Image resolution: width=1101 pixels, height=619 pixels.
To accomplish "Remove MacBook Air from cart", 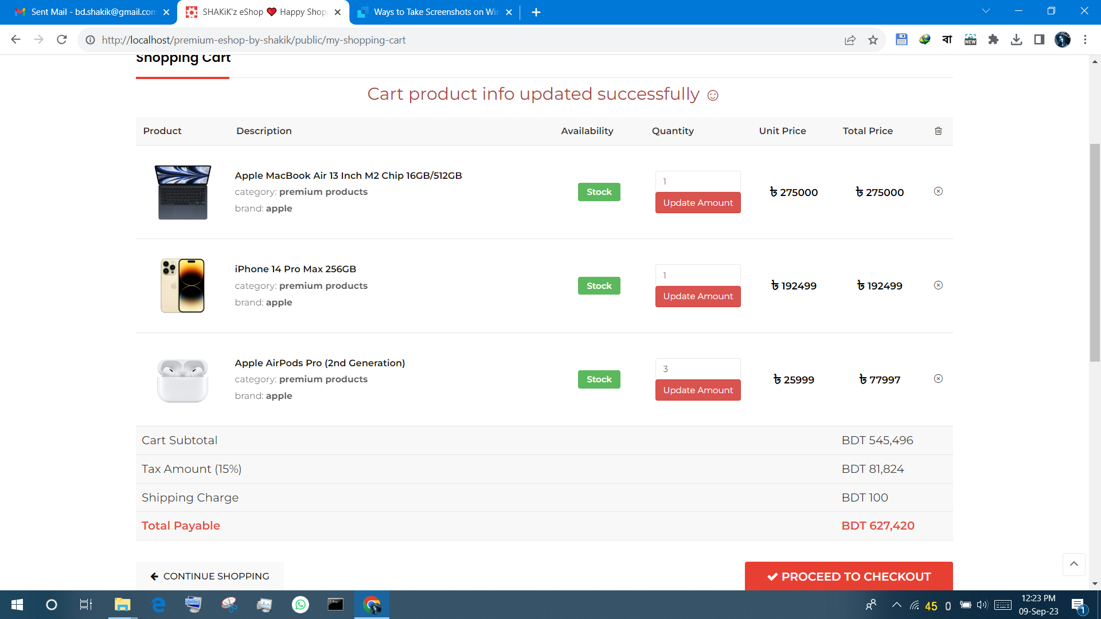I will point(938,191).
